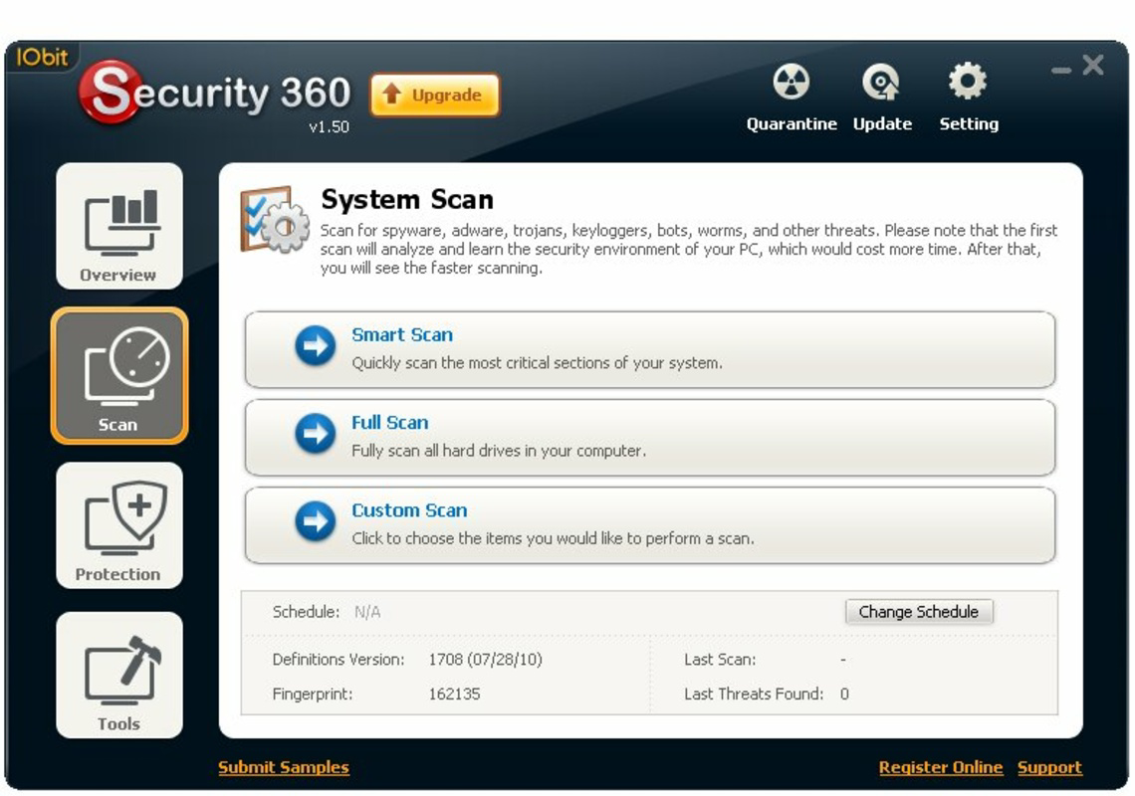Click the Quarantine text label
This screenshot has height=796, width=1135.
coord(792,123)
